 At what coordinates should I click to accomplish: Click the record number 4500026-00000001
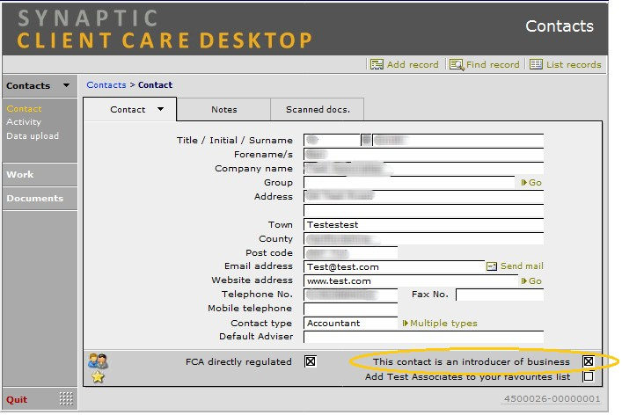tap(552, 399)
